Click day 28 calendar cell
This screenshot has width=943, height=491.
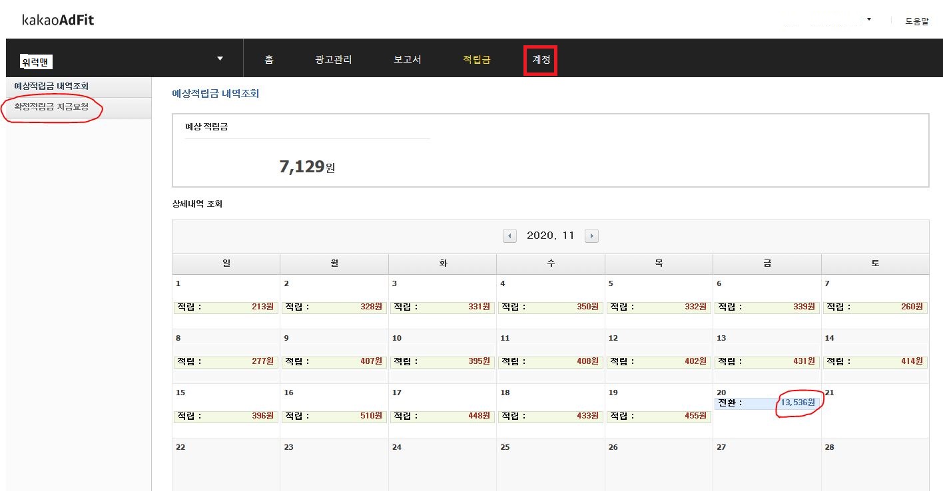tap(875, 464)
